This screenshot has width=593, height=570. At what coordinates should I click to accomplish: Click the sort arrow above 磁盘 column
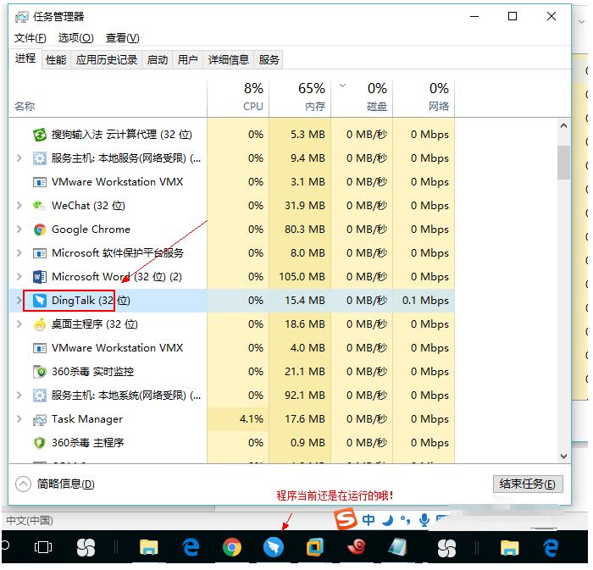(x=342, y=86)
